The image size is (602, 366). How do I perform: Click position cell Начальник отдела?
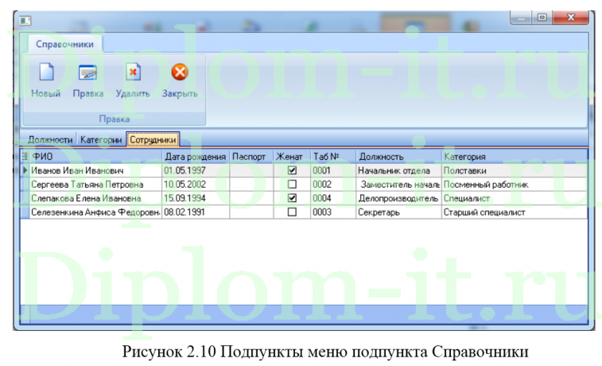[398, 170]
